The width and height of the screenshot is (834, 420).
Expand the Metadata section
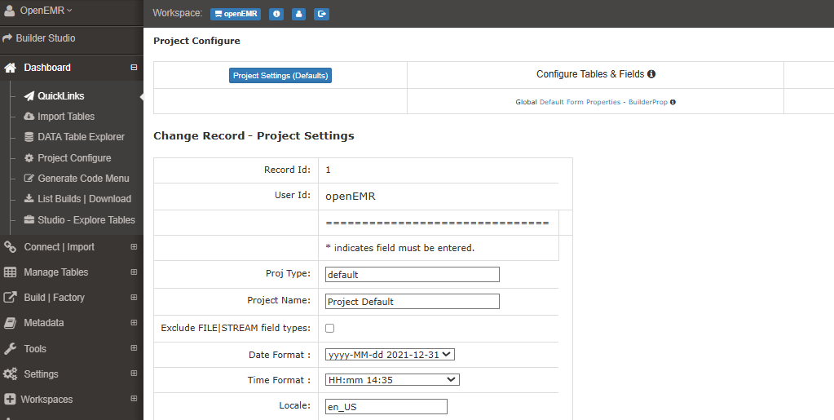click(134, 323)
